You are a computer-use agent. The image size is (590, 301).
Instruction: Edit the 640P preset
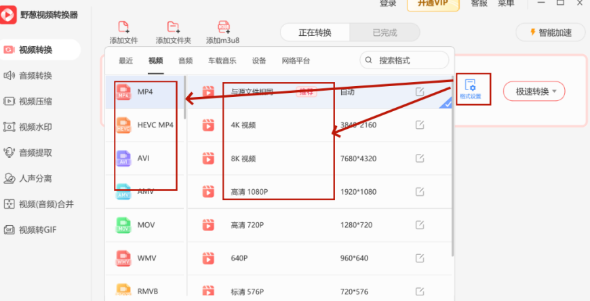coord(420,258)
